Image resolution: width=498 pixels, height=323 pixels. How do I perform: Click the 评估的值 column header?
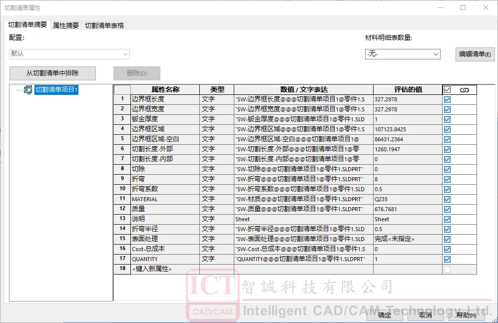(x=408, y=89)
